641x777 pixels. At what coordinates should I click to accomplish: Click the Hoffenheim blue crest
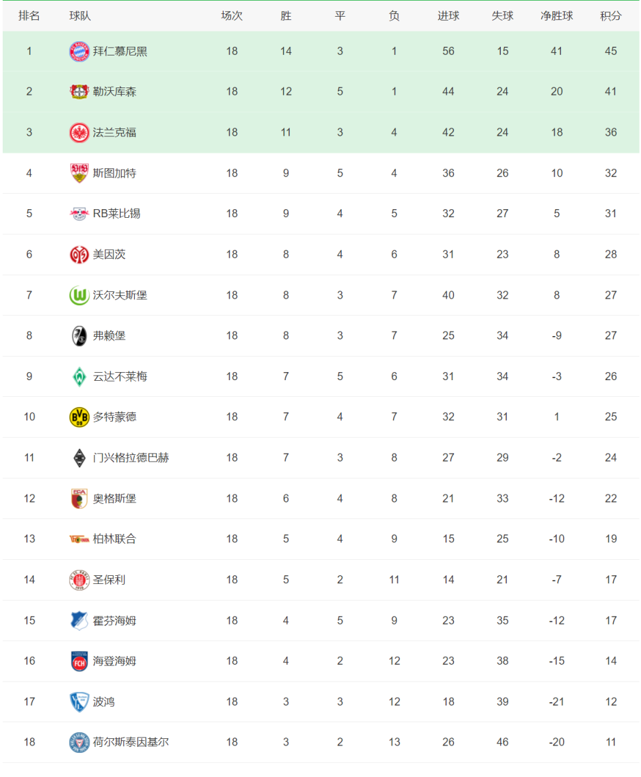click(79, 621)
